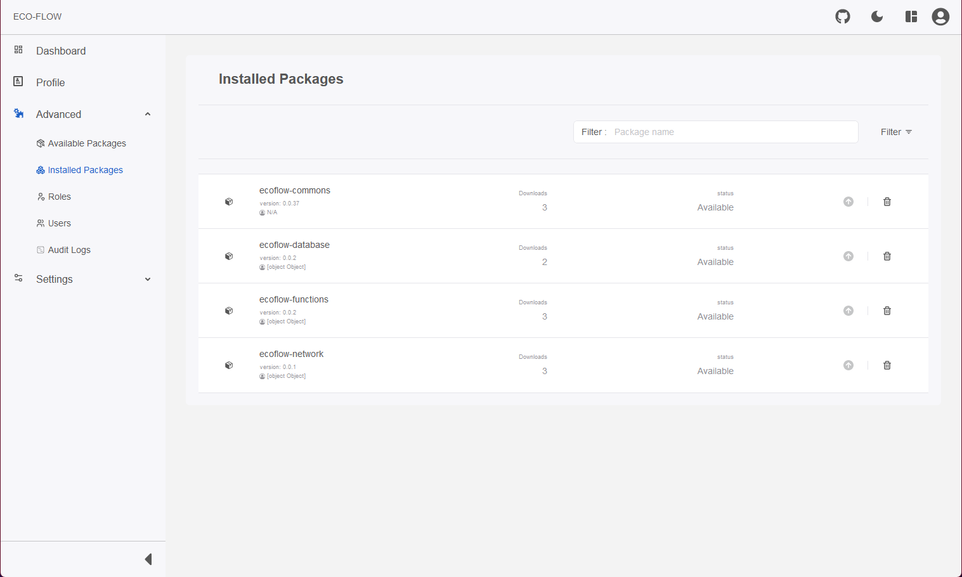Open the user account avatar menu
Viewport: 962px width, 577px height.
940,16
